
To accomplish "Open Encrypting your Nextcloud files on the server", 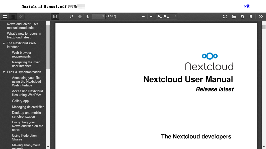I will (28, 126).
